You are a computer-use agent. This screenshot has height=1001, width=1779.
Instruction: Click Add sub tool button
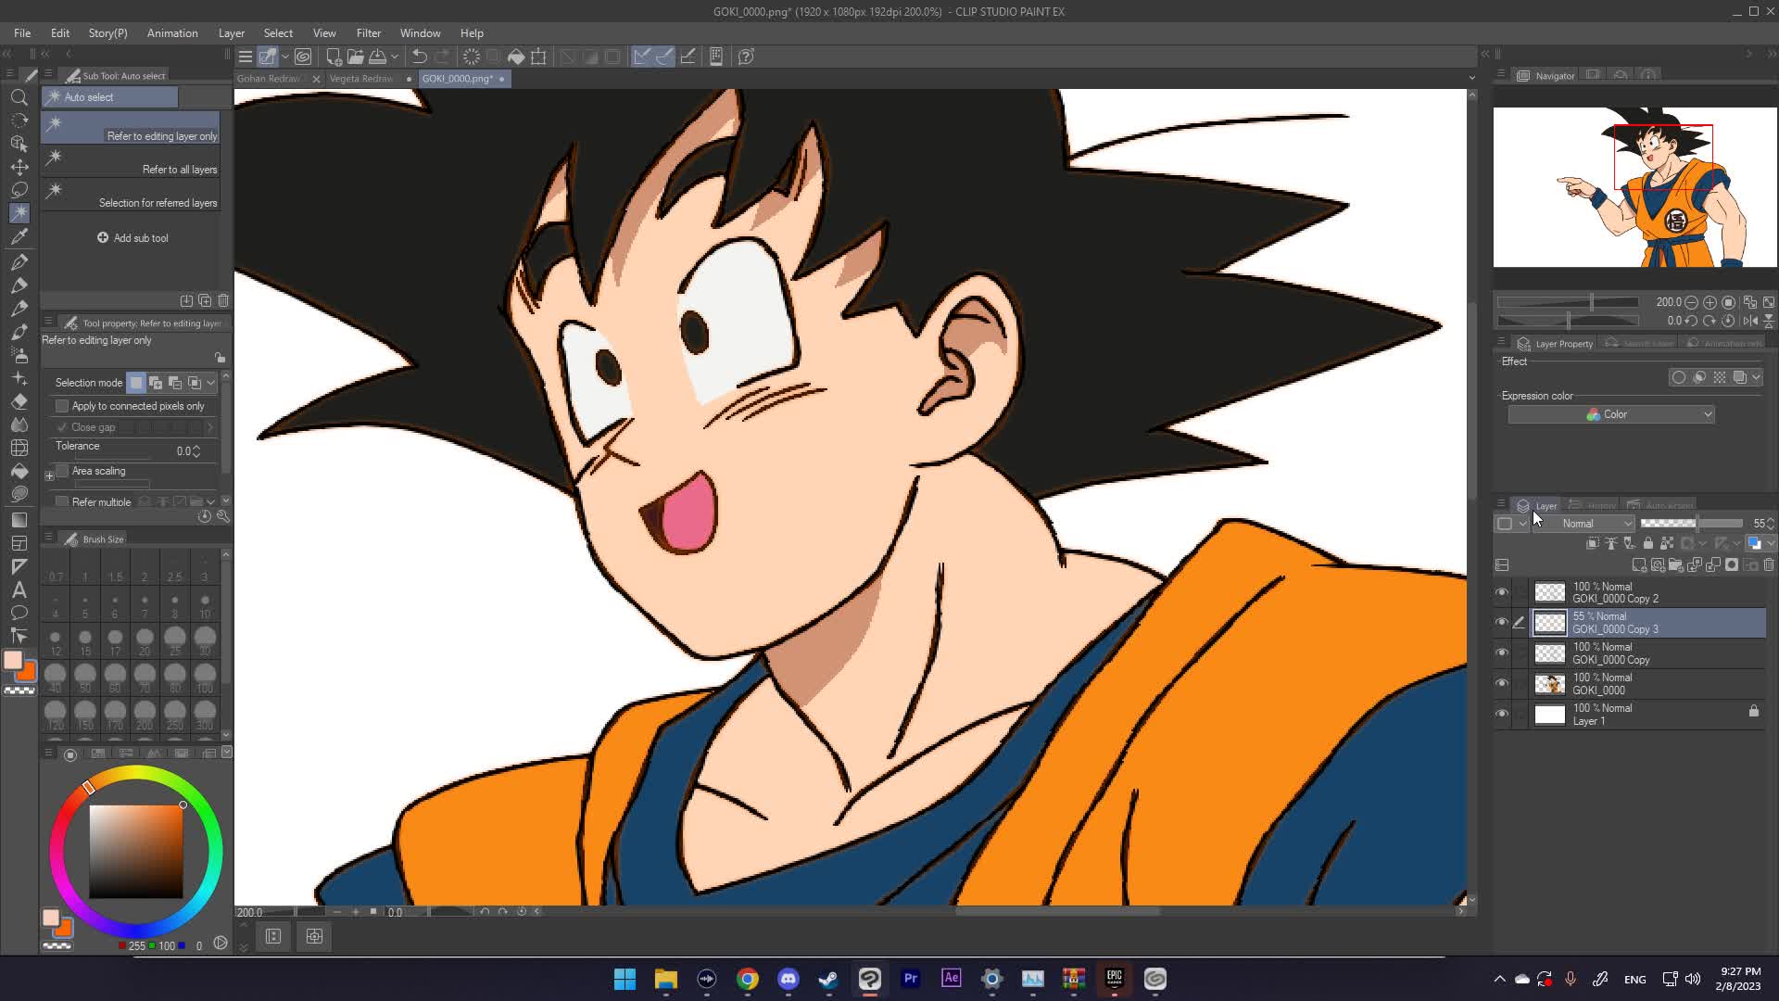pyautogui.click(x=132, y=238)
